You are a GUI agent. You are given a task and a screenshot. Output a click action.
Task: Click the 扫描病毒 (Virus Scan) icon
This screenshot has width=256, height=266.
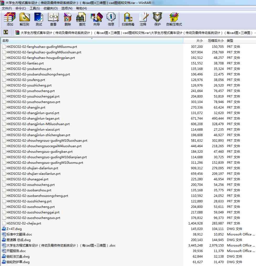click(128, 19)
